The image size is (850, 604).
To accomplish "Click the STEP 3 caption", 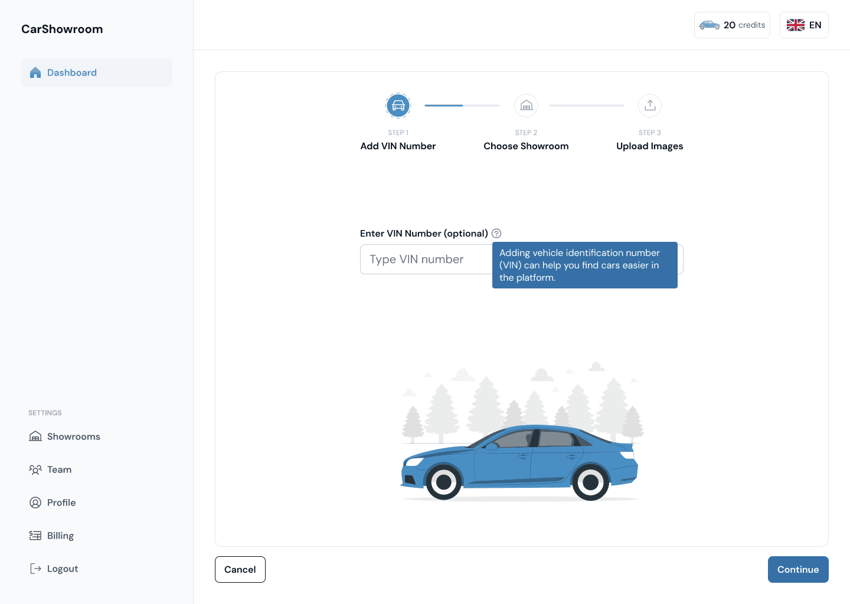I will (x=650, y=133).
